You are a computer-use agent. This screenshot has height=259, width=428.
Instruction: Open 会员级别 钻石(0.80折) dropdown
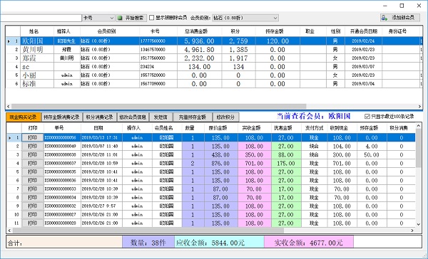click(x=275, y=18)
